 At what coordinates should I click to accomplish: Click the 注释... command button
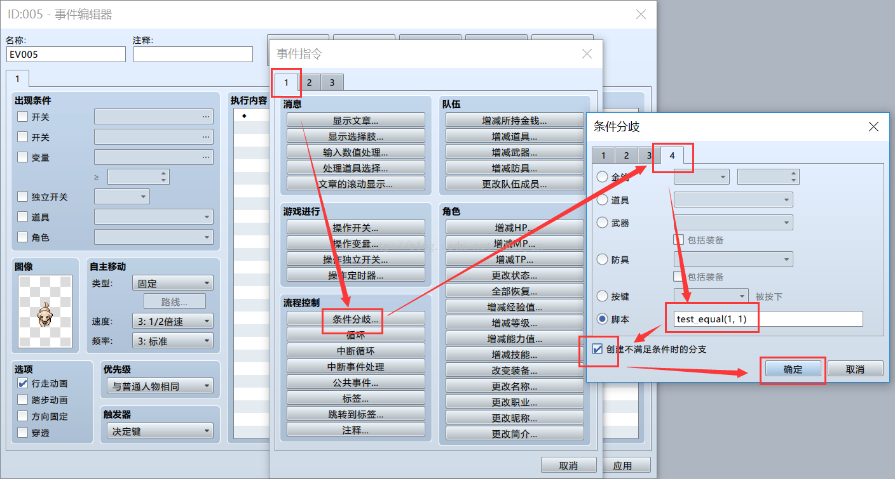point(356,430)
